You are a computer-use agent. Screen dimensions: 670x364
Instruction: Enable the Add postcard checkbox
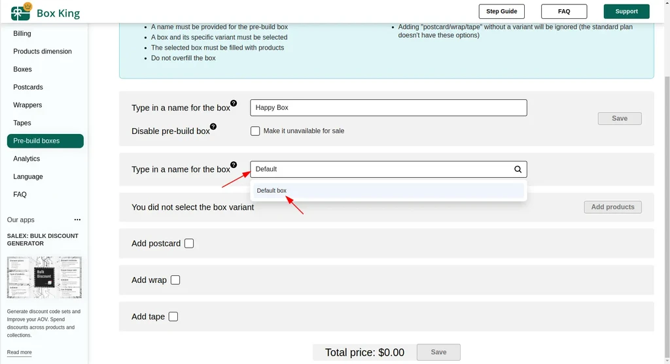tap(189, 243)
